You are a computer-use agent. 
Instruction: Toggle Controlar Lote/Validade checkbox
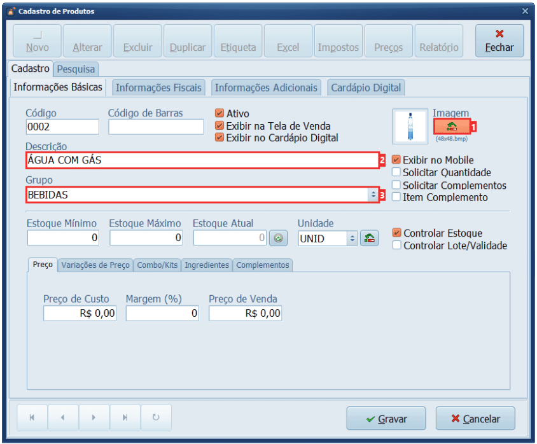click(x=397, y=246)
